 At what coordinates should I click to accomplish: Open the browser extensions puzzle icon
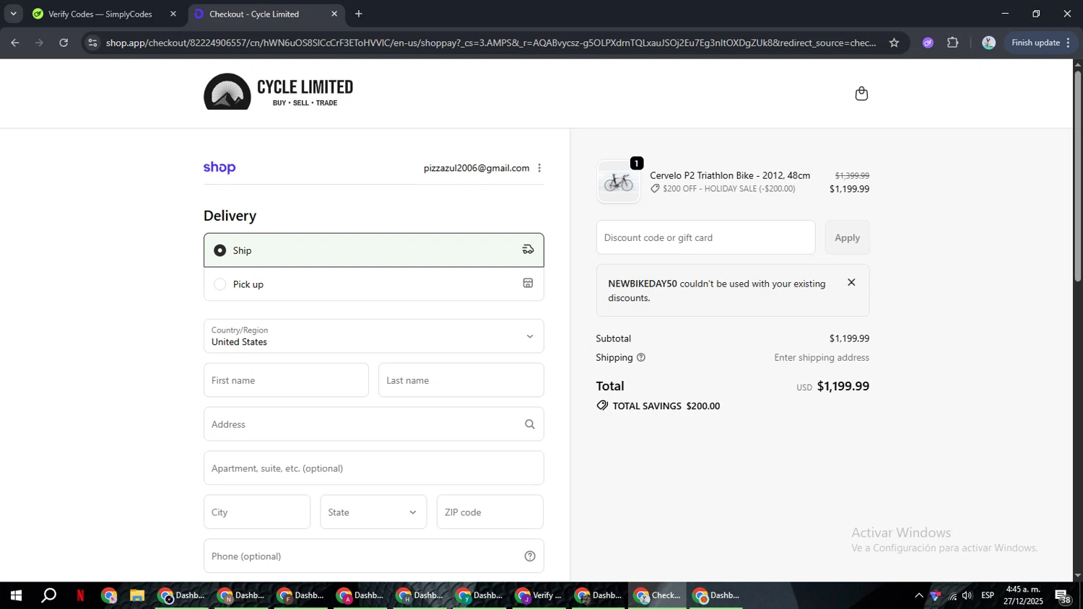(x=953, y=43)
